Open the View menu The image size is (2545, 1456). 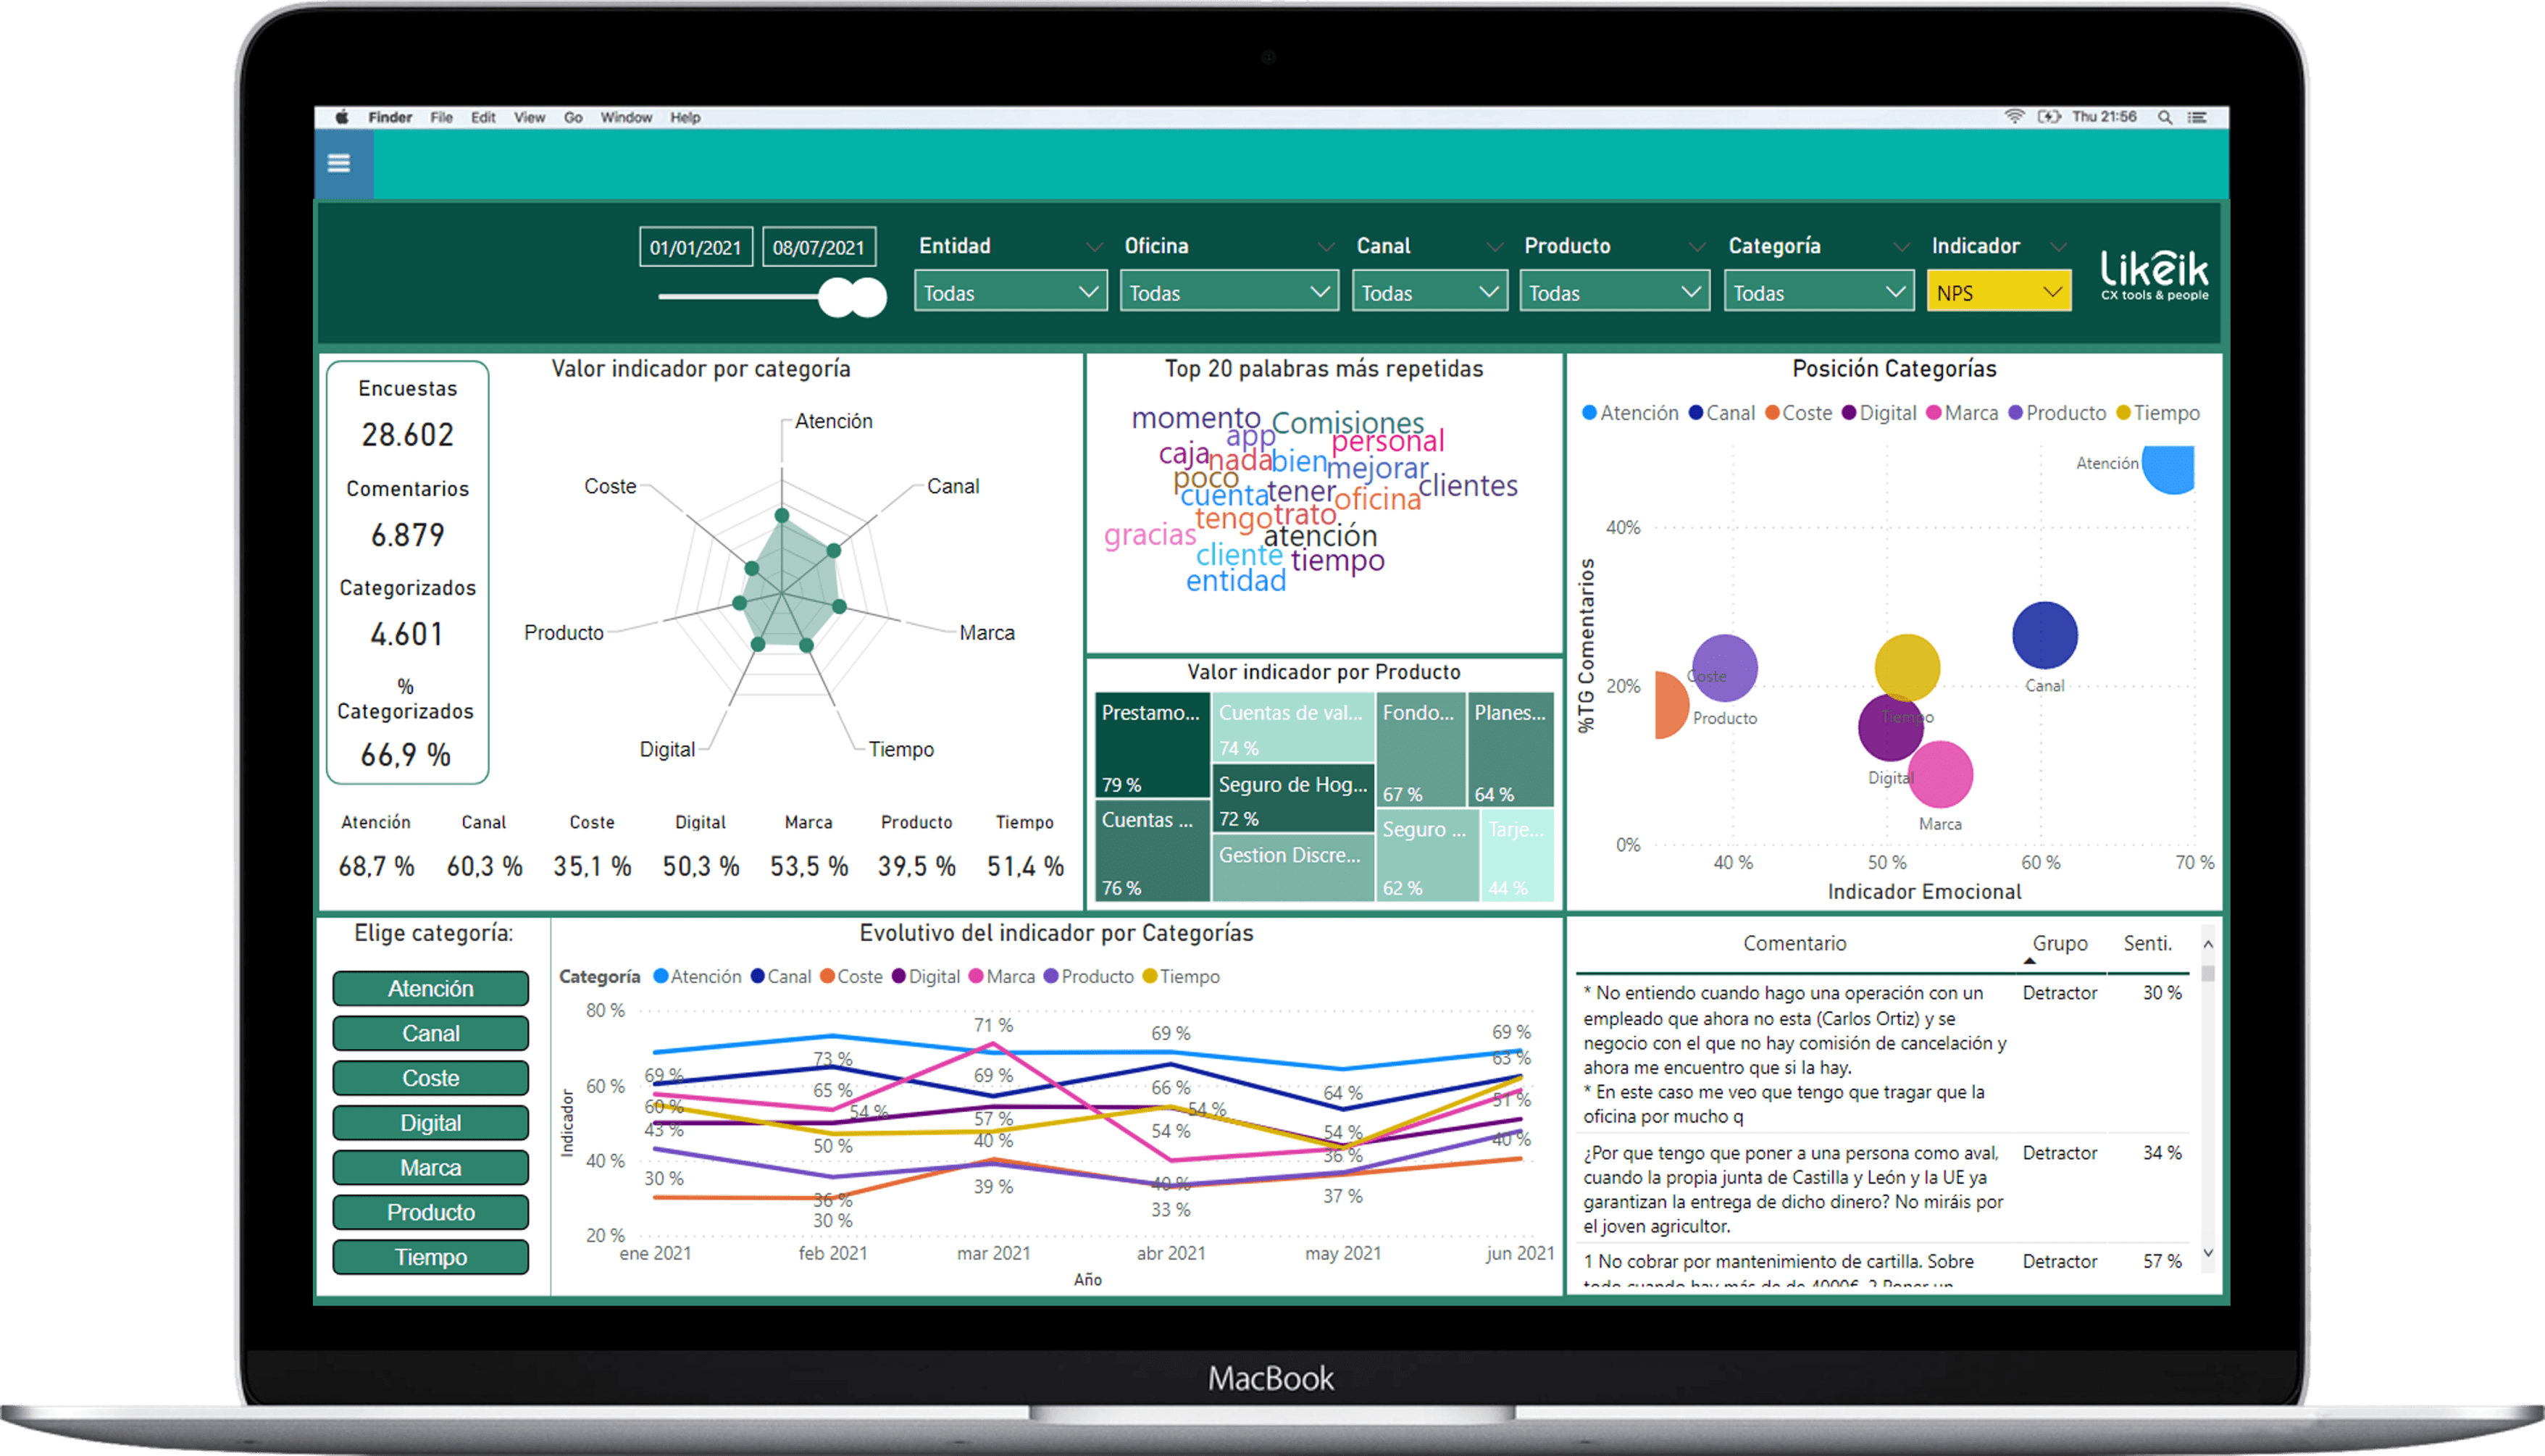(529, 117)
